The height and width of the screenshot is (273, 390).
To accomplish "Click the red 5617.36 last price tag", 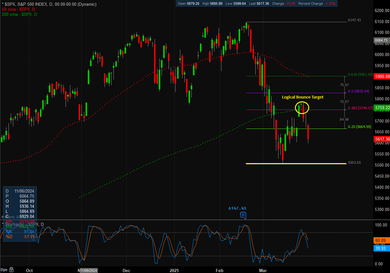I will point(381,139).
